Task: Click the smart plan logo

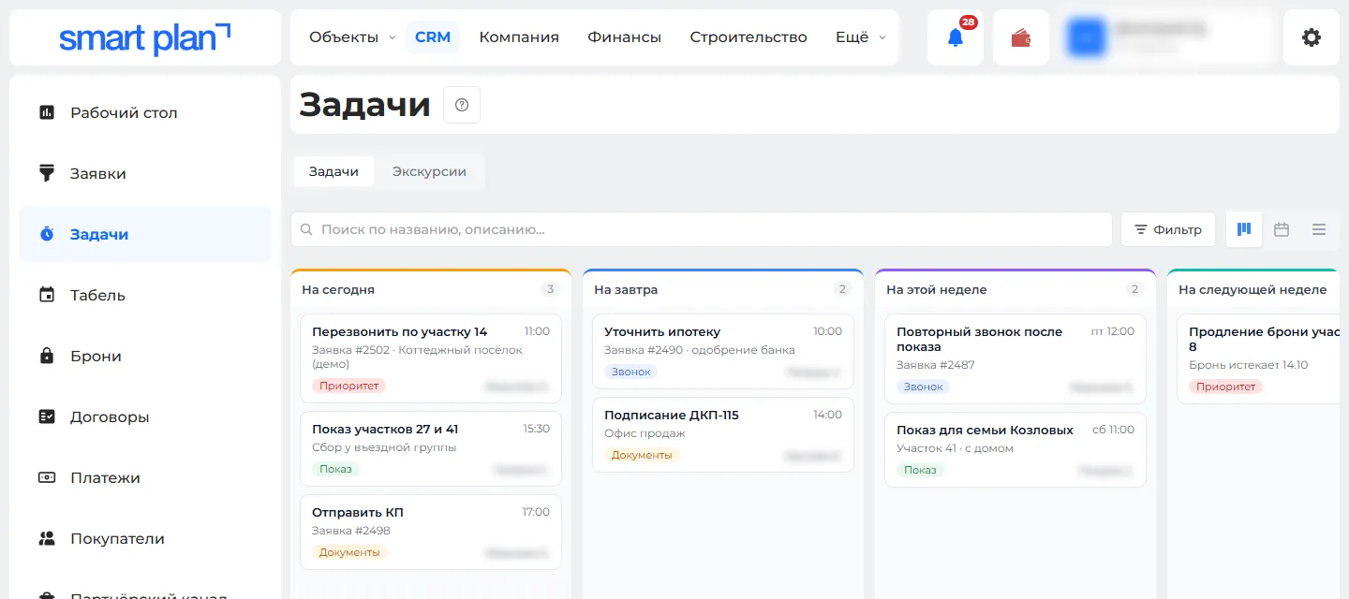Action: tap(145, 37)
